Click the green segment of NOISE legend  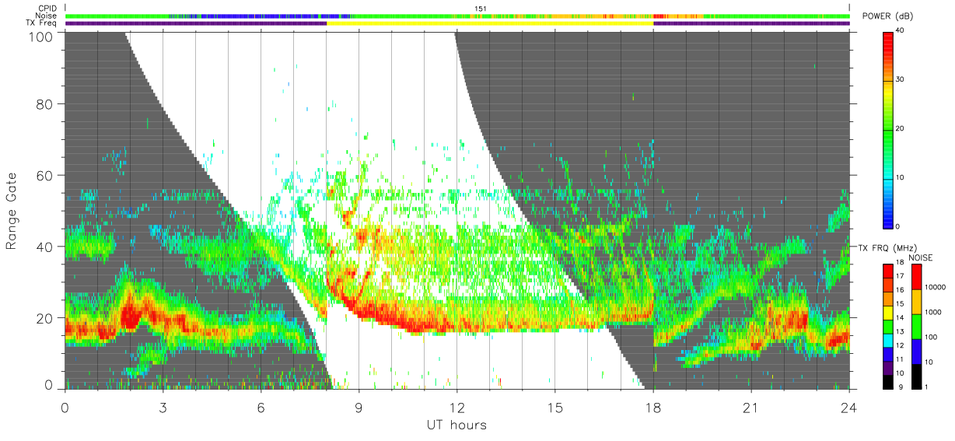(916, 327)
